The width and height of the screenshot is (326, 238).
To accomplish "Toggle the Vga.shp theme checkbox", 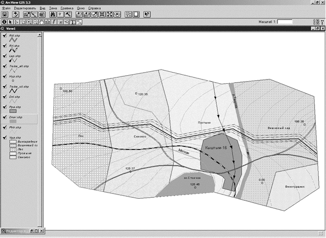I will (x=4, y=137).
